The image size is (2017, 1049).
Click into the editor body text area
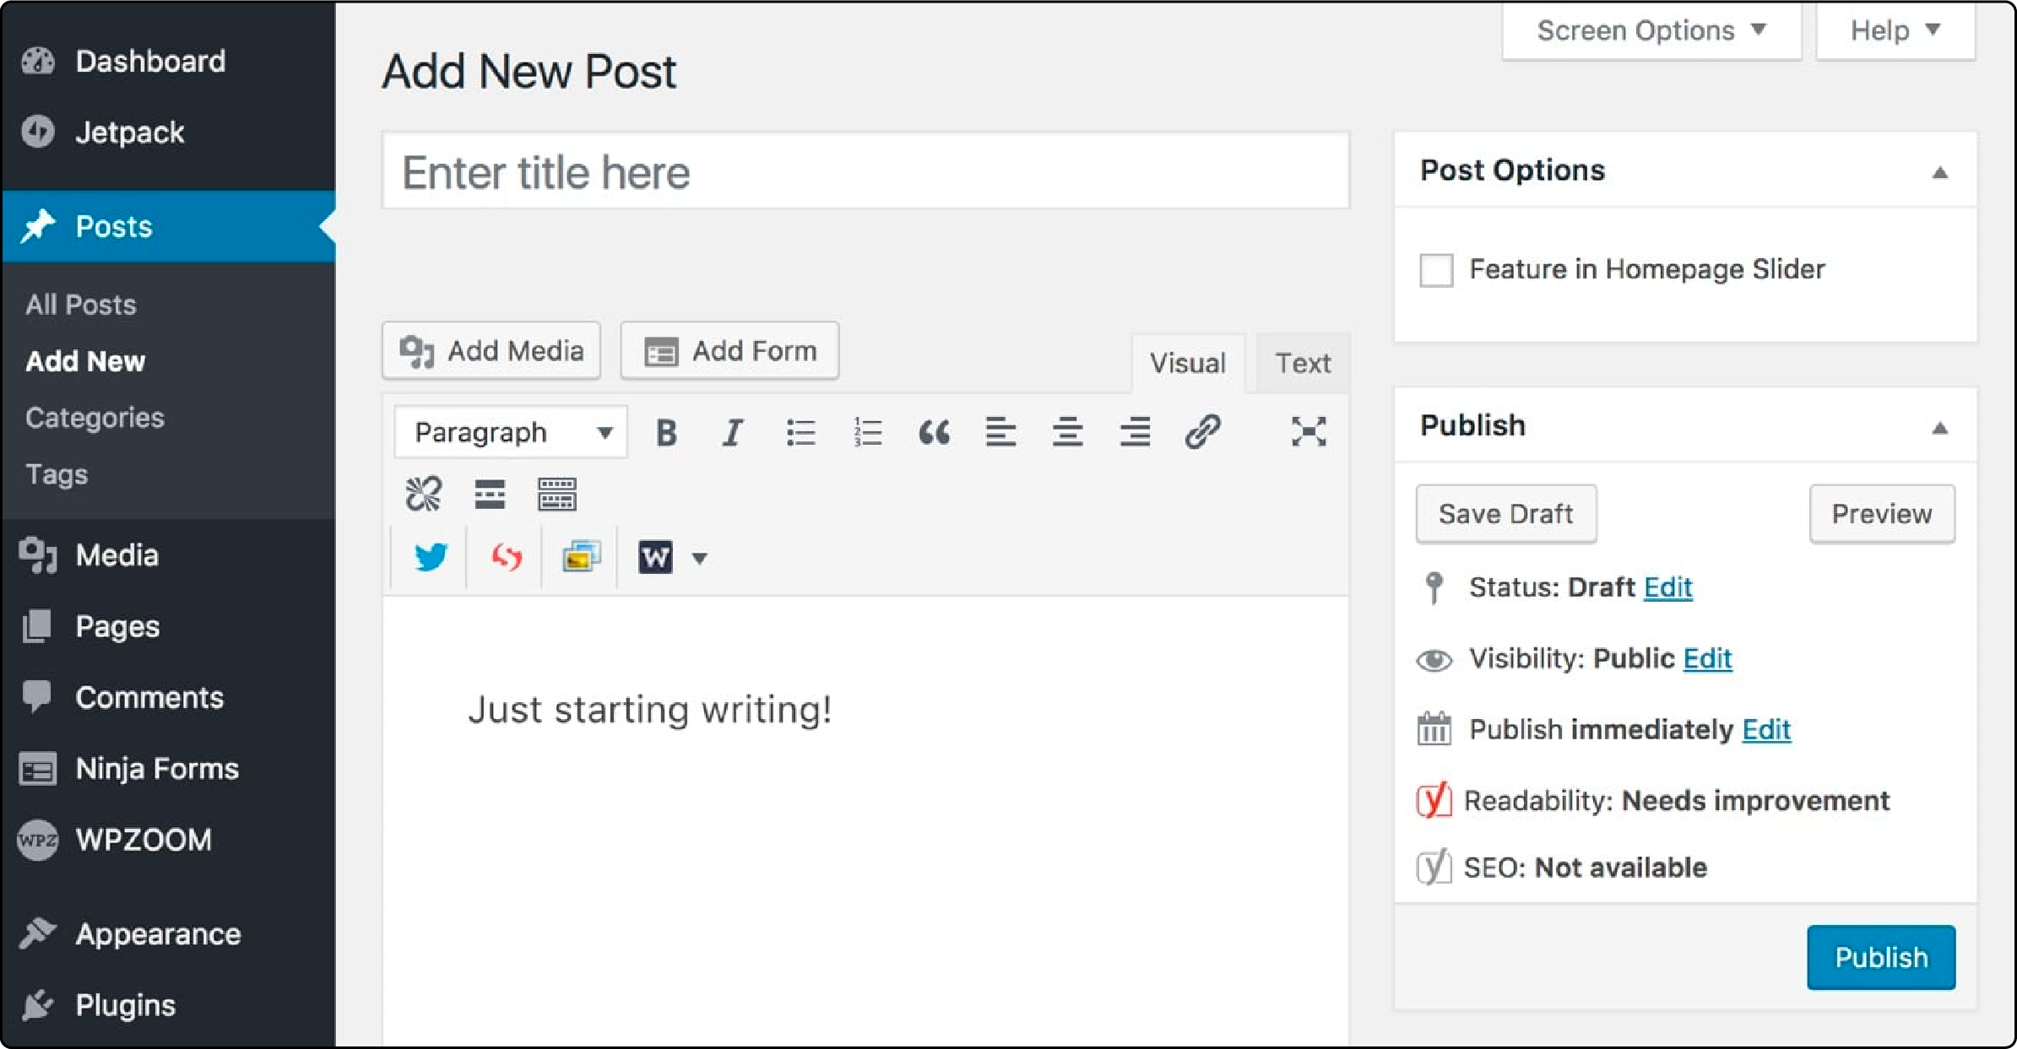[865, 822]
